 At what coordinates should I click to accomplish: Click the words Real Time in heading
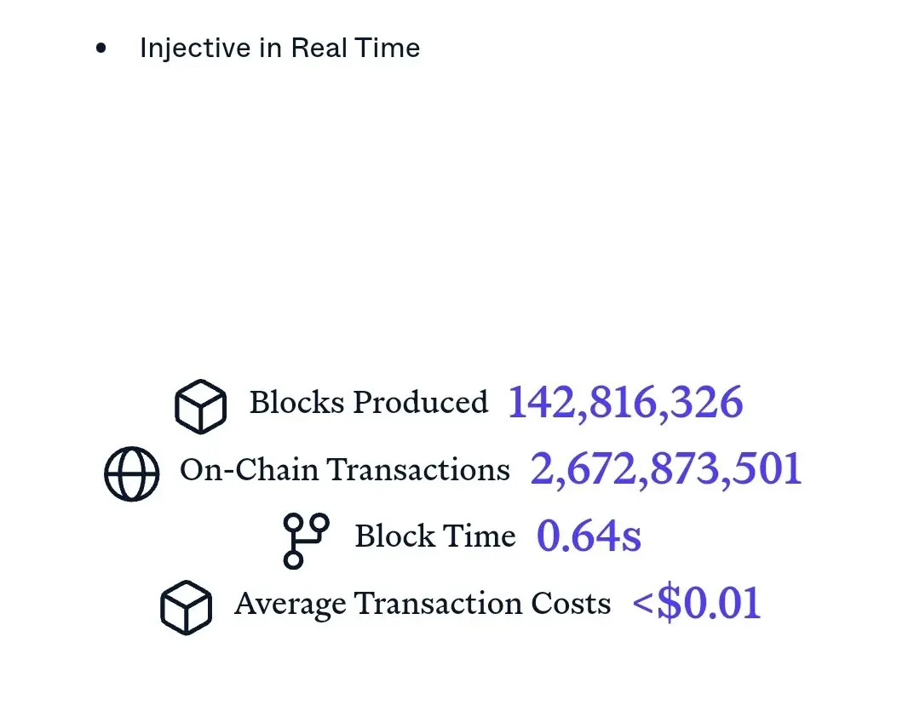pos(355,49)
